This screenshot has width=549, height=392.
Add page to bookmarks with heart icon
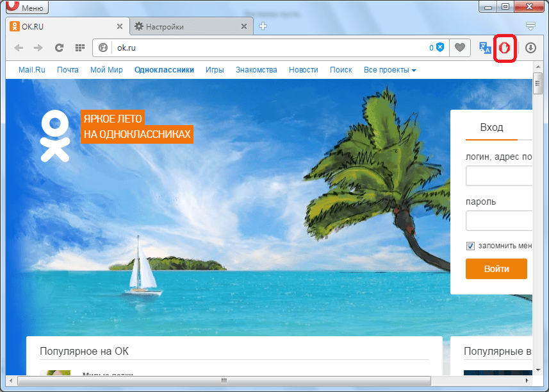[460, 47]
